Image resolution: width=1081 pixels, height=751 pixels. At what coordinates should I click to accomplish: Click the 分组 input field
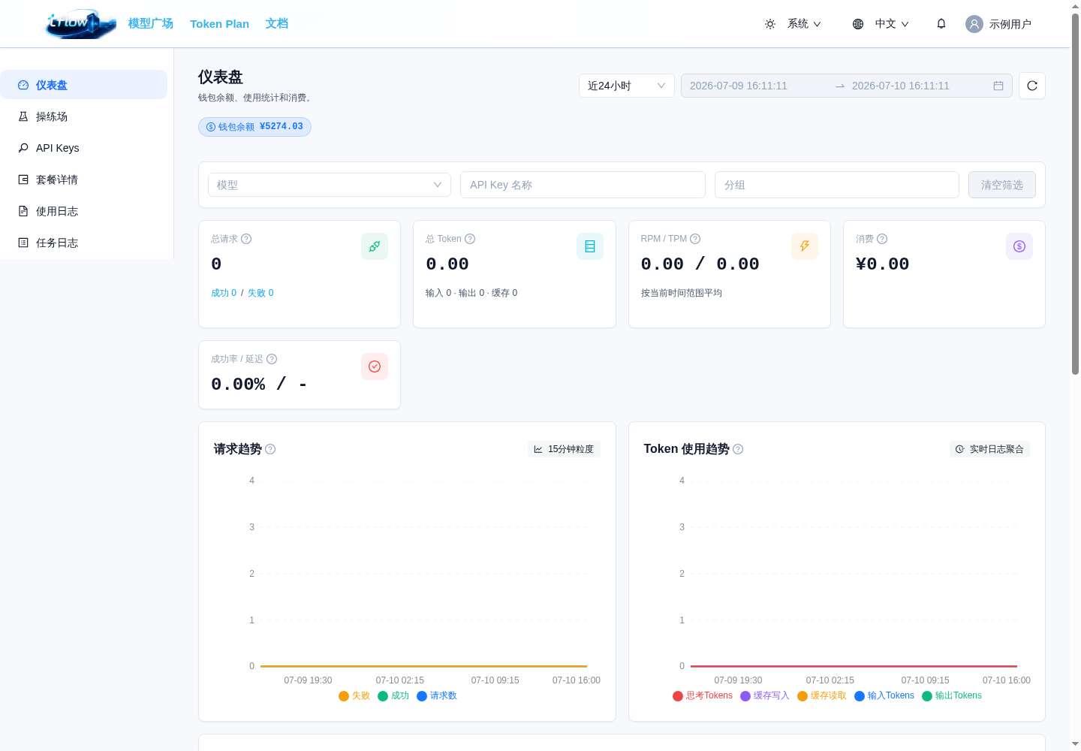point(837,185)
